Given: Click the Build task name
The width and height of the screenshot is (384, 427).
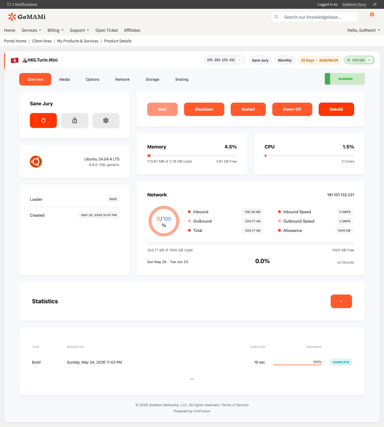Looking at the screenshot, I should coord(36,362).
